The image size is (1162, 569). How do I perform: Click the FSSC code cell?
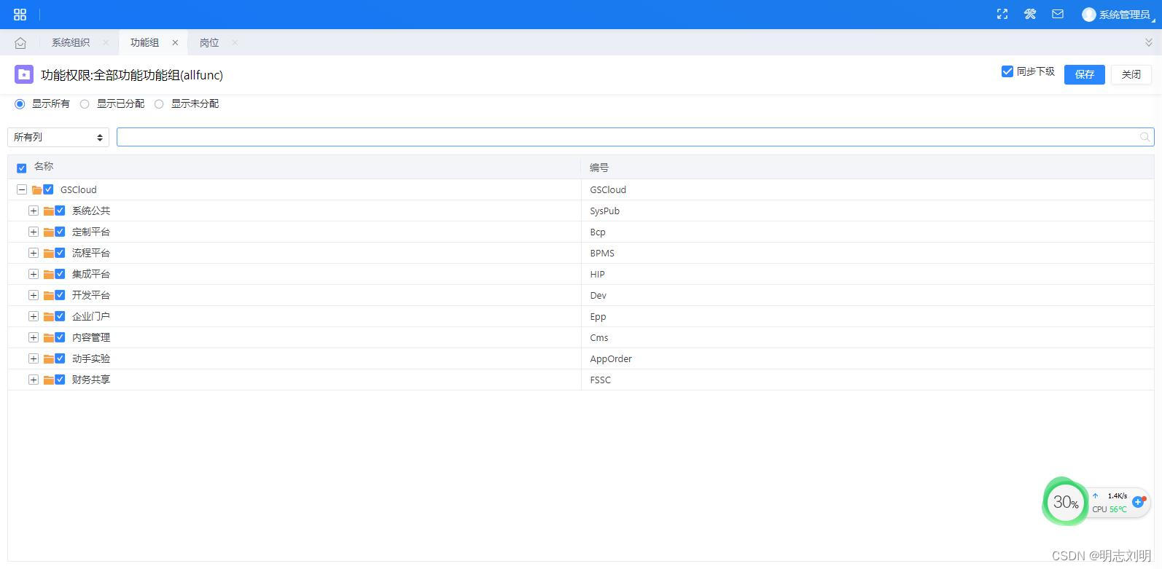(601, 380)
